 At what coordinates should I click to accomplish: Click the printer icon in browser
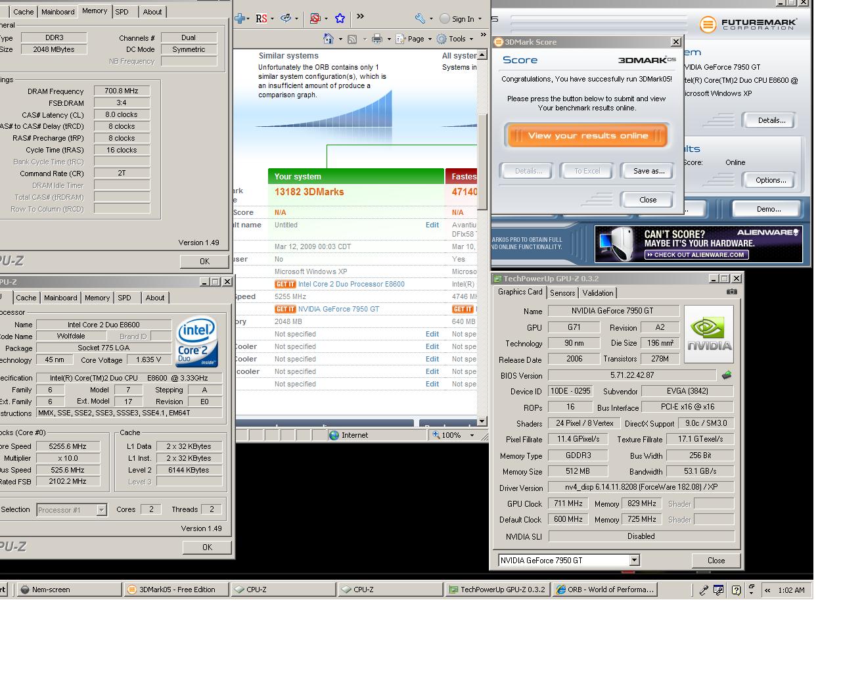coord(376,39)
